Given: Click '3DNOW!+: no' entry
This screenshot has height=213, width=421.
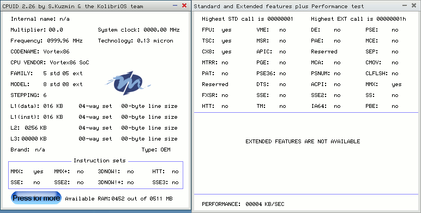Looking at the screenshot, I should (x=116, y=182).
